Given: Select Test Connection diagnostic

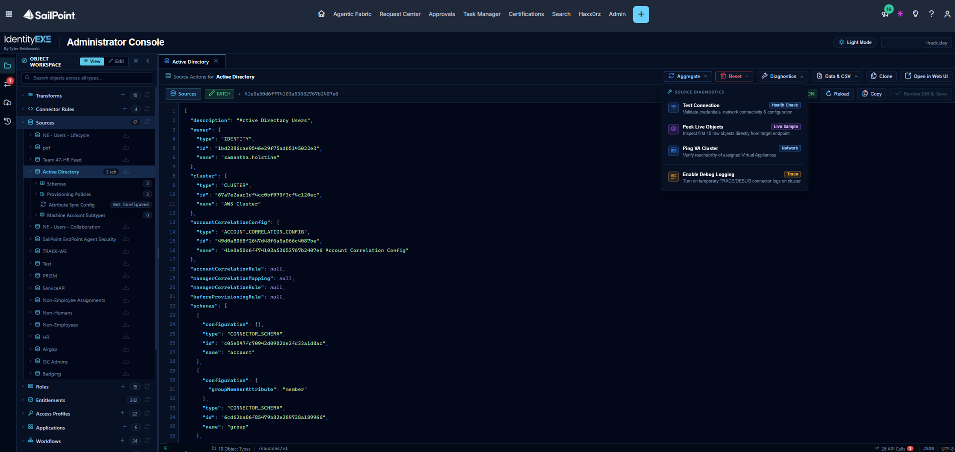Looking at the screenshot, I should 734,108.
